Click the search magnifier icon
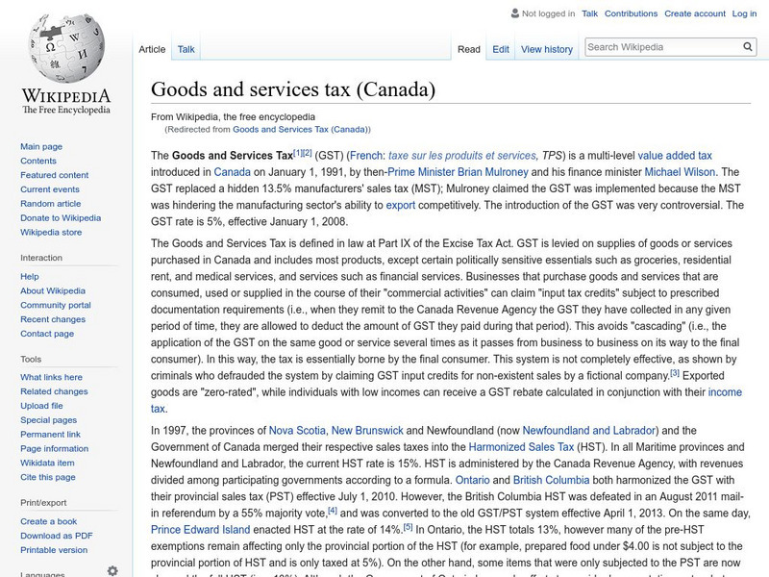This screenshot has height=577, width=769. coord(748,46)
